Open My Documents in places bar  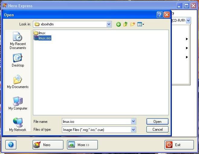[18, 82]
